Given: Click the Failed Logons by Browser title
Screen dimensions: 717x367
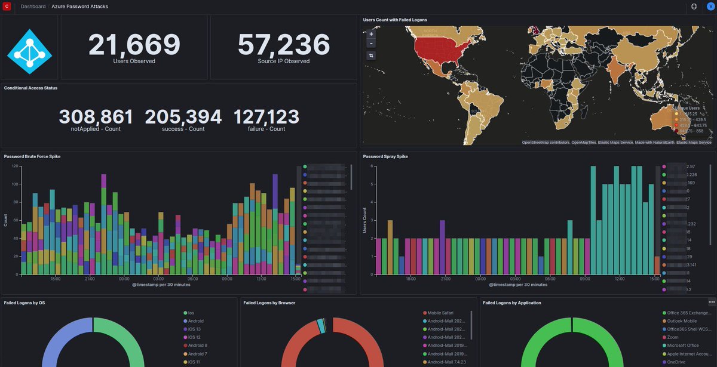Looking at the screenshot, I should point(269,303).
